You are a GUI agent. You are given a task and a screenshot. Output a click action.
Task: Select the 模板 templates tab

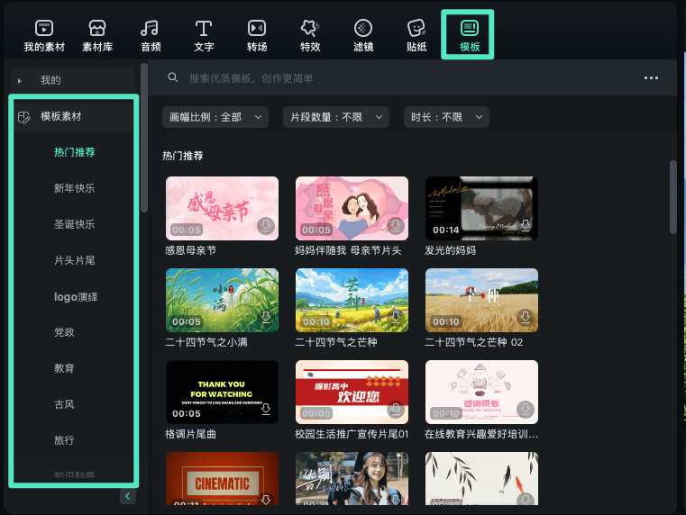click(470, 36)
